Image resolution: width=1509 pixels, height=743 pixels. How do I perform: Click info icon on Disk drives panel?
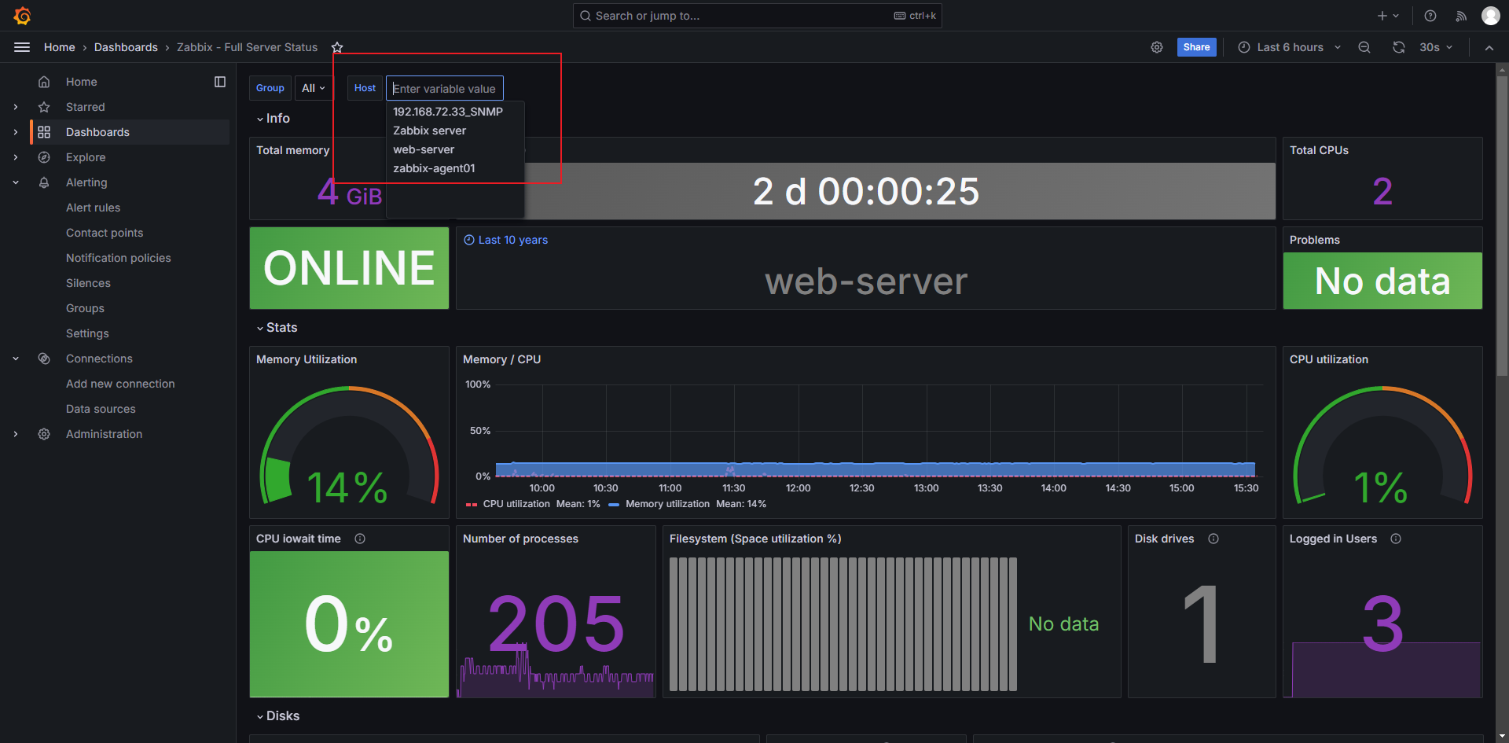click(1213, 539)
